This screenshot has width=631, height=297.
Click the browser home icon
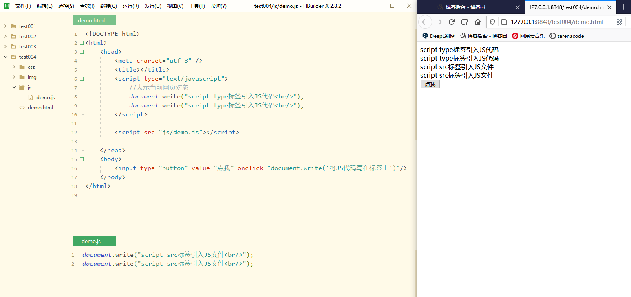(478, 22)
